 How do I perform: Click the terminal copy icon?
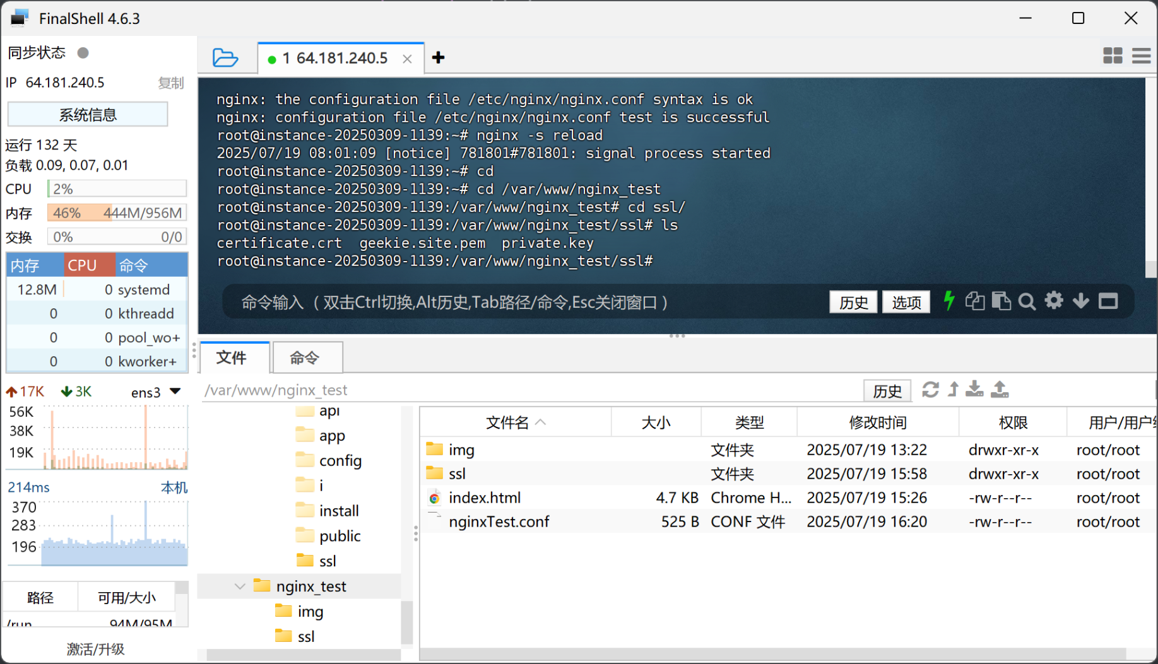pos(974,301)
